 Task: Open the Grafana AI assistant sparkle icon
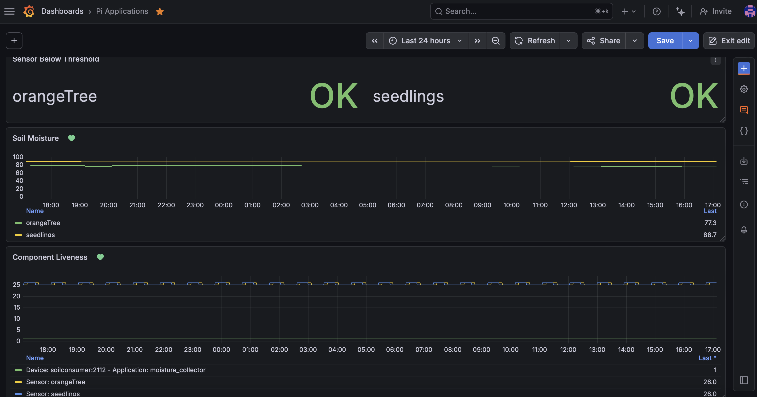click(680, 11)
